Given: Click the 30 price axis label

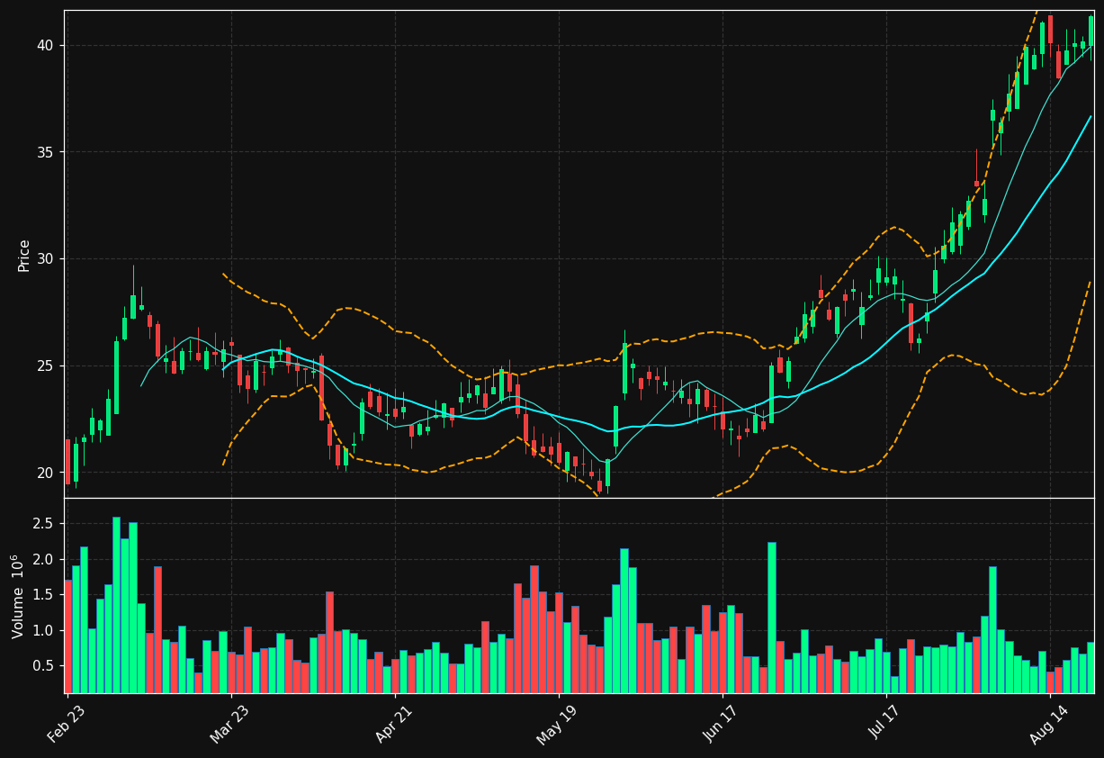Looking at the screenshot, I should (46, 259).
